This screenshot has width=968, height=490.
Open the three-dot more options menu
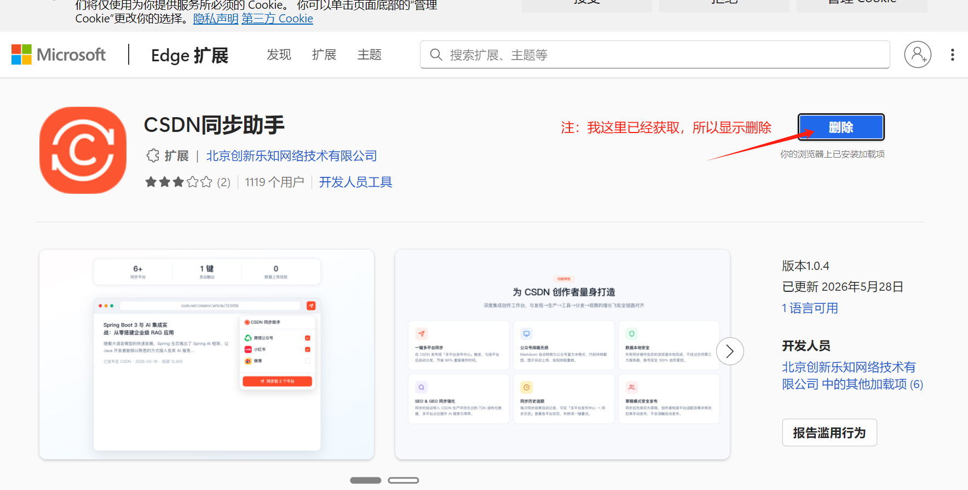953,55
